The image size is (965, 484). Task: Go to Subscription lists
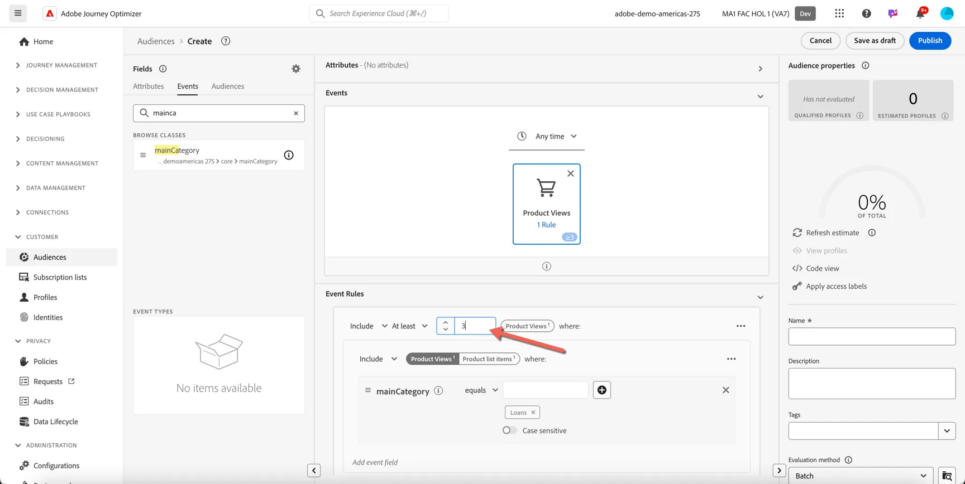tap(60, 277)
